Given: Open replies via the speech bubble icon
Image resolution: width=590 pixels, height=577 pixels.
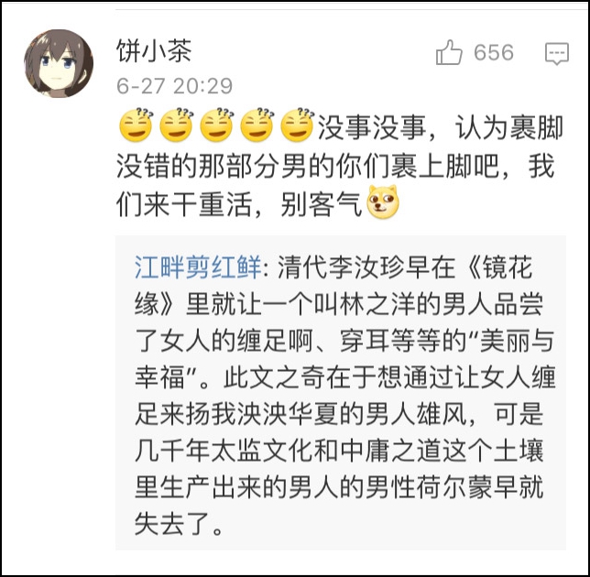Looking at the screenshot, I should coord(557,53).
